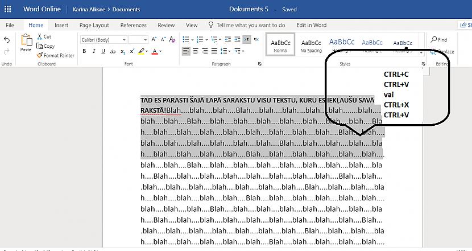Apply yellow text highlight color
Image resolution: width=472 pixels, height=251 pixels.
click(141, 52)
